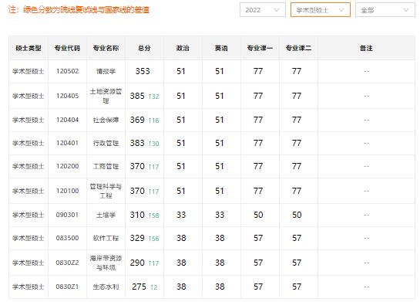Select major code 0830Z1
The image size is (420, 302).
(x=67, y=287)
